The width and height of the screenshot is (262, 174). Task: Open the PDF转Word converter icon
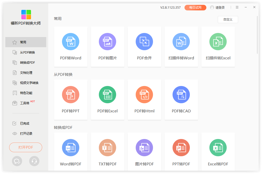[x=70, y=42]
